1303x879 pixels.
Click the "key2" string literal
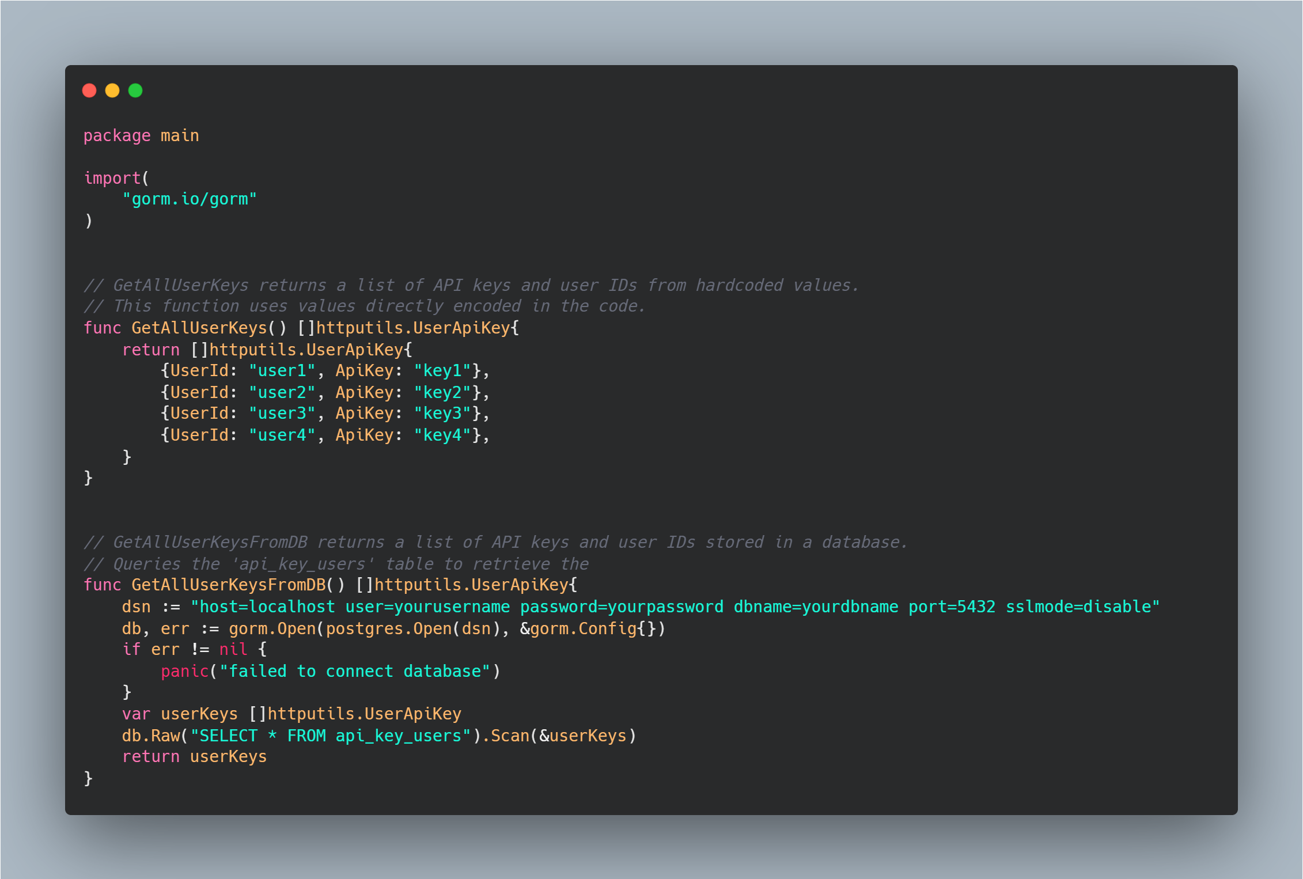coord(442,393)
